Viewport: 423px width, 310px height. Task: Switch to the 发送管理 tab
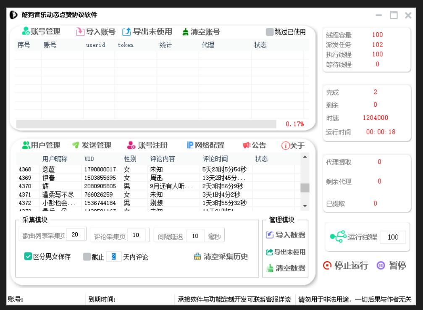[x=91, y=145]
